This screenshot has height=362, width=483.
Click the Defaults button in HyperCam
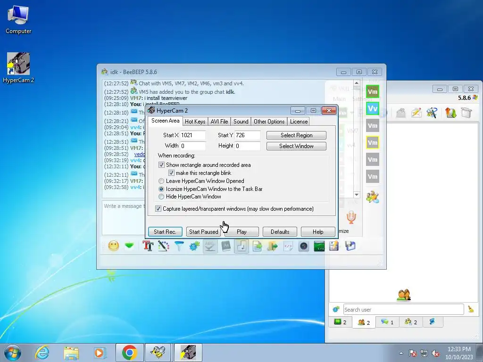click(x=280, y=231)
